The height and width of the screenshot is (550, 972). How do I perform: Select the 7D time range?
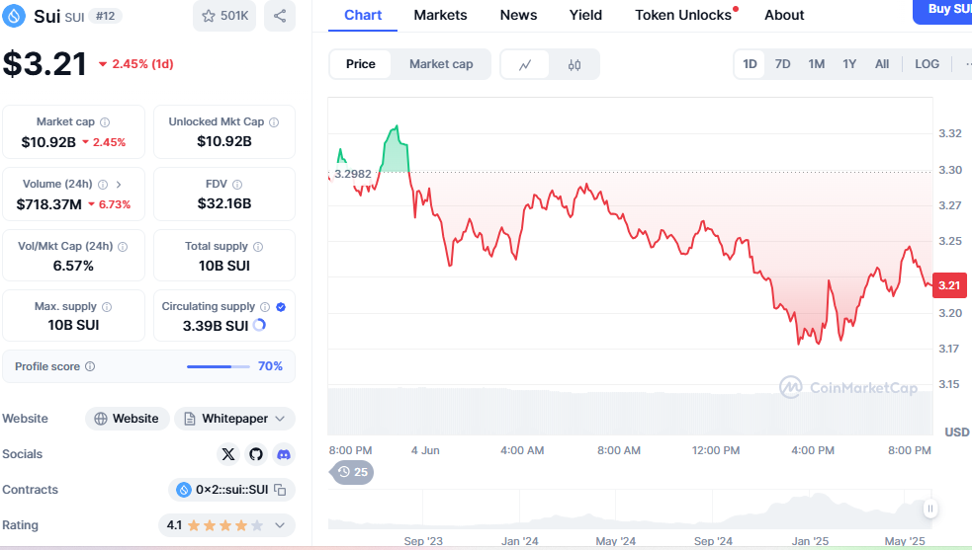coord(782,64)
